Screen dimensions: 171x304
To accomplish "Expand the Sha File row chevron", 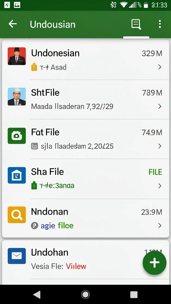I will pyautogui.click(x=160, y=186).
